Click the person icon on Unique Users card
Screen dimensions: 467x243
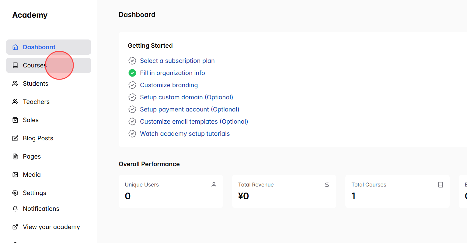point(214,184)
